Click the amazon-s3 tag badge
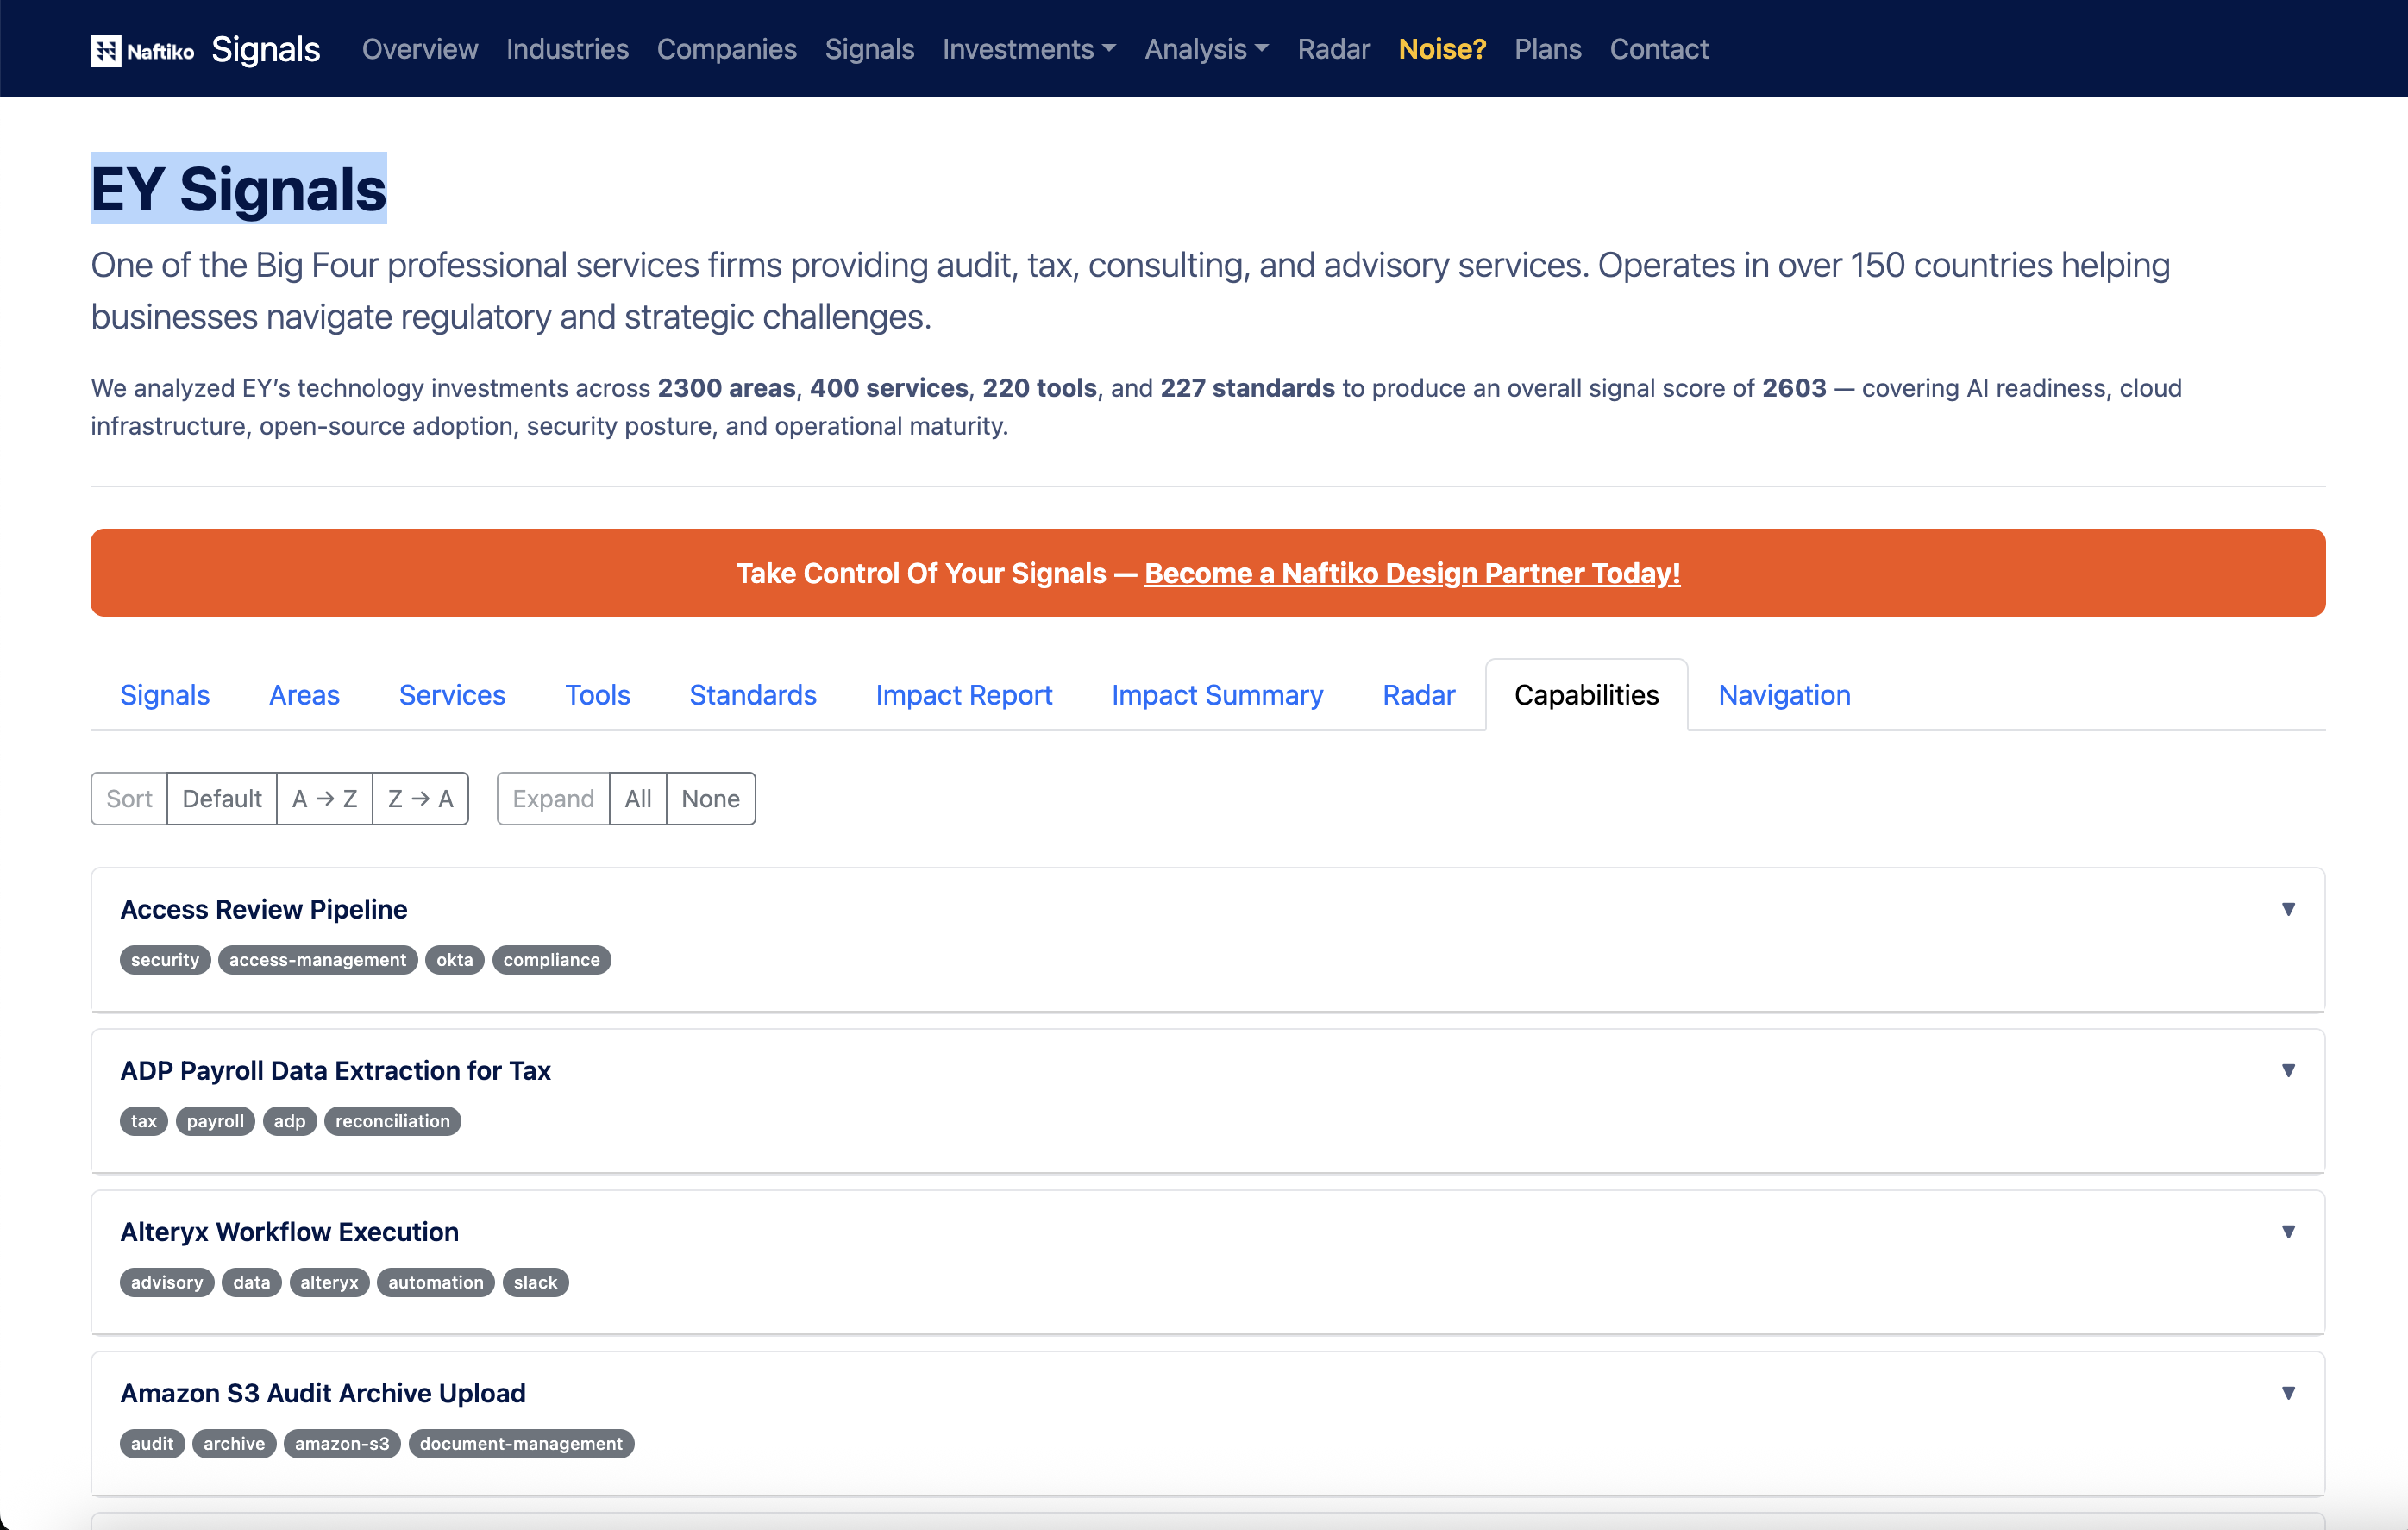 (x=341, y=1443)
